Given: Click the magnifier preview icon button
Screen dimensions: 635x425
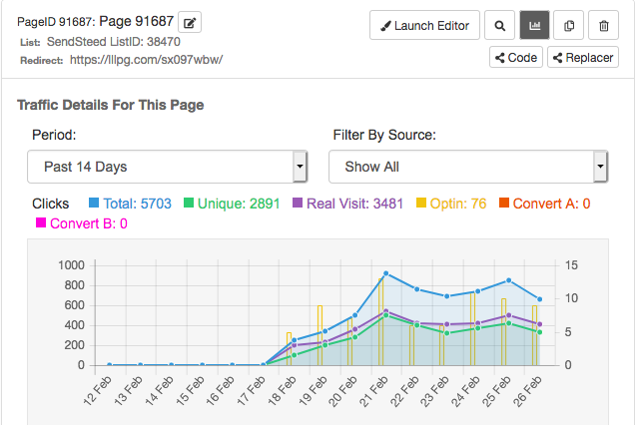Looking at the screenshot, I should [501, 25].
